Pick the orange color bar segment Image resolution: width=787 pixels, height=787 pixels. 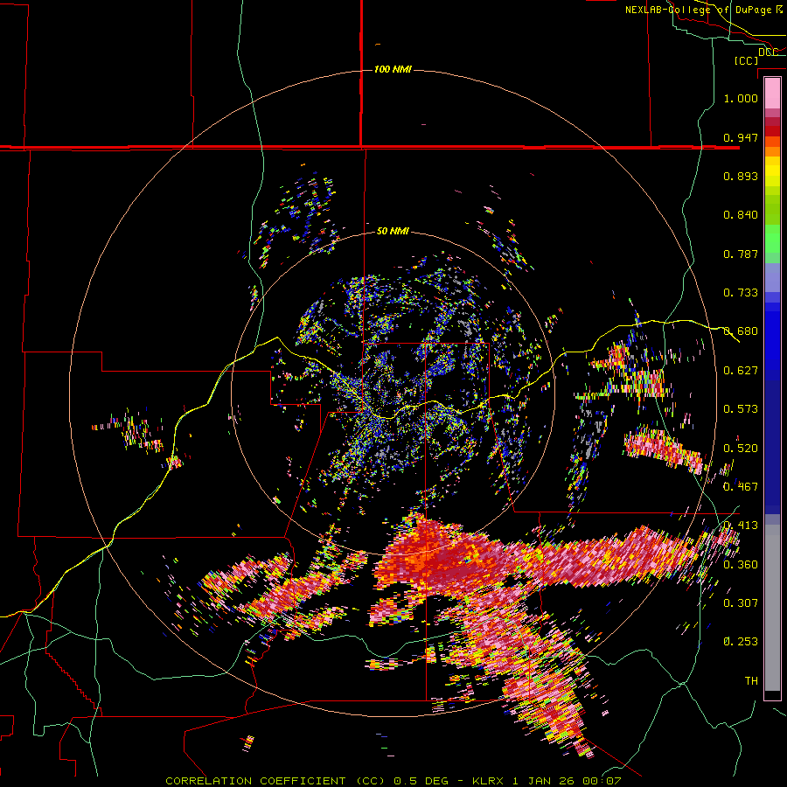(x=772, y=151)
